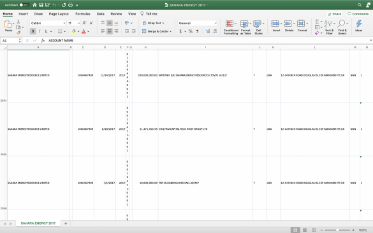The width and height of the screenshot is (373, 233).
Task: Toggle the AutoSave switch
Action: 24,4
